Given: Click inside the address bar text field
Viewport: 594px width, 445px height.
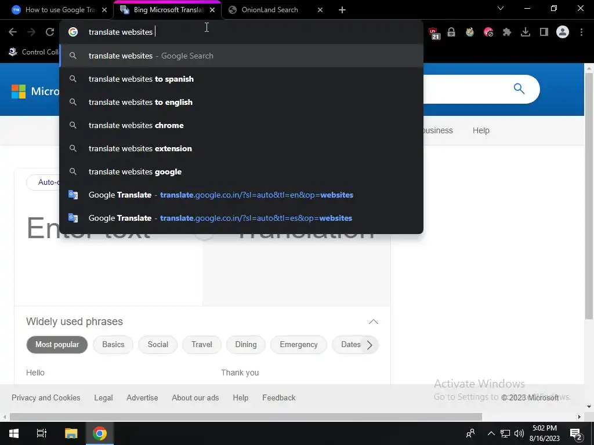Looking at the screenshot, I should click(241, 32).
